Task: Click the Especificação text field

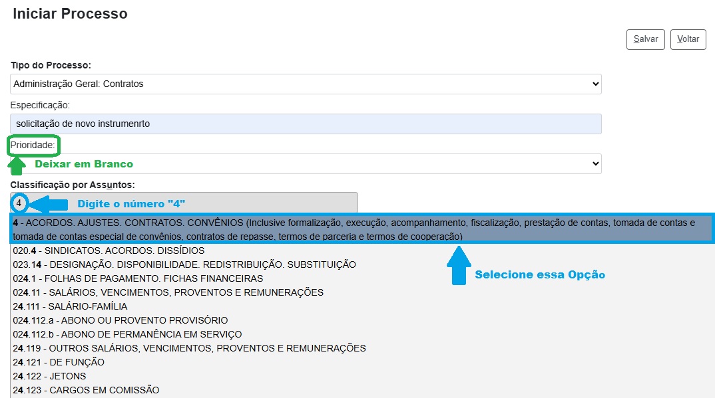Action: coord(306,124)
